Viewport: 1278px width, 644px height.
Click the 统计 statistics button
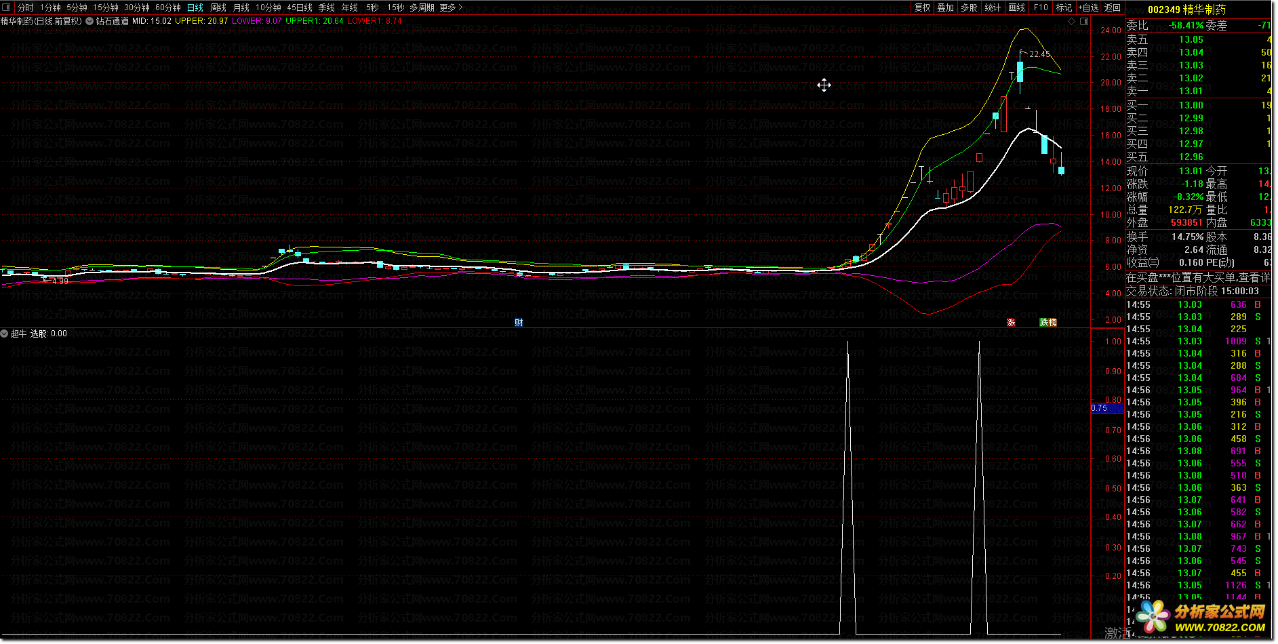993,7
